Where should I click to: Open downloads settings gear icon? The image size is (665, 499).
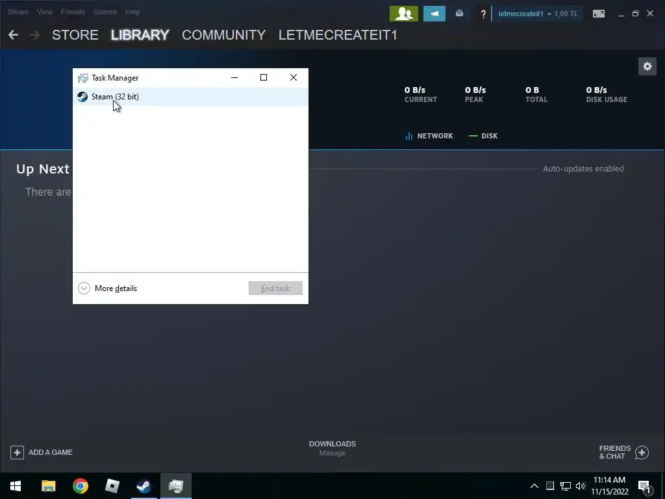tap(647, 66)
